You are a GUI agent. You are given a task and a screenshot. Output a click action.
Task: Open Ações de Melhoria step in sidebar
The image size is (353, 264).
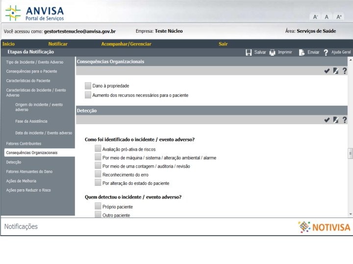pos(21,181)
